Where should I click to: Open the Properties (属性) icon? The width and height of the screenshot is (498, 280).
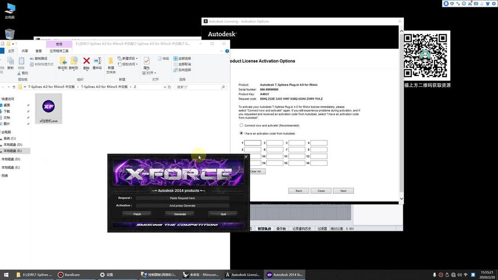pos(146,62)
